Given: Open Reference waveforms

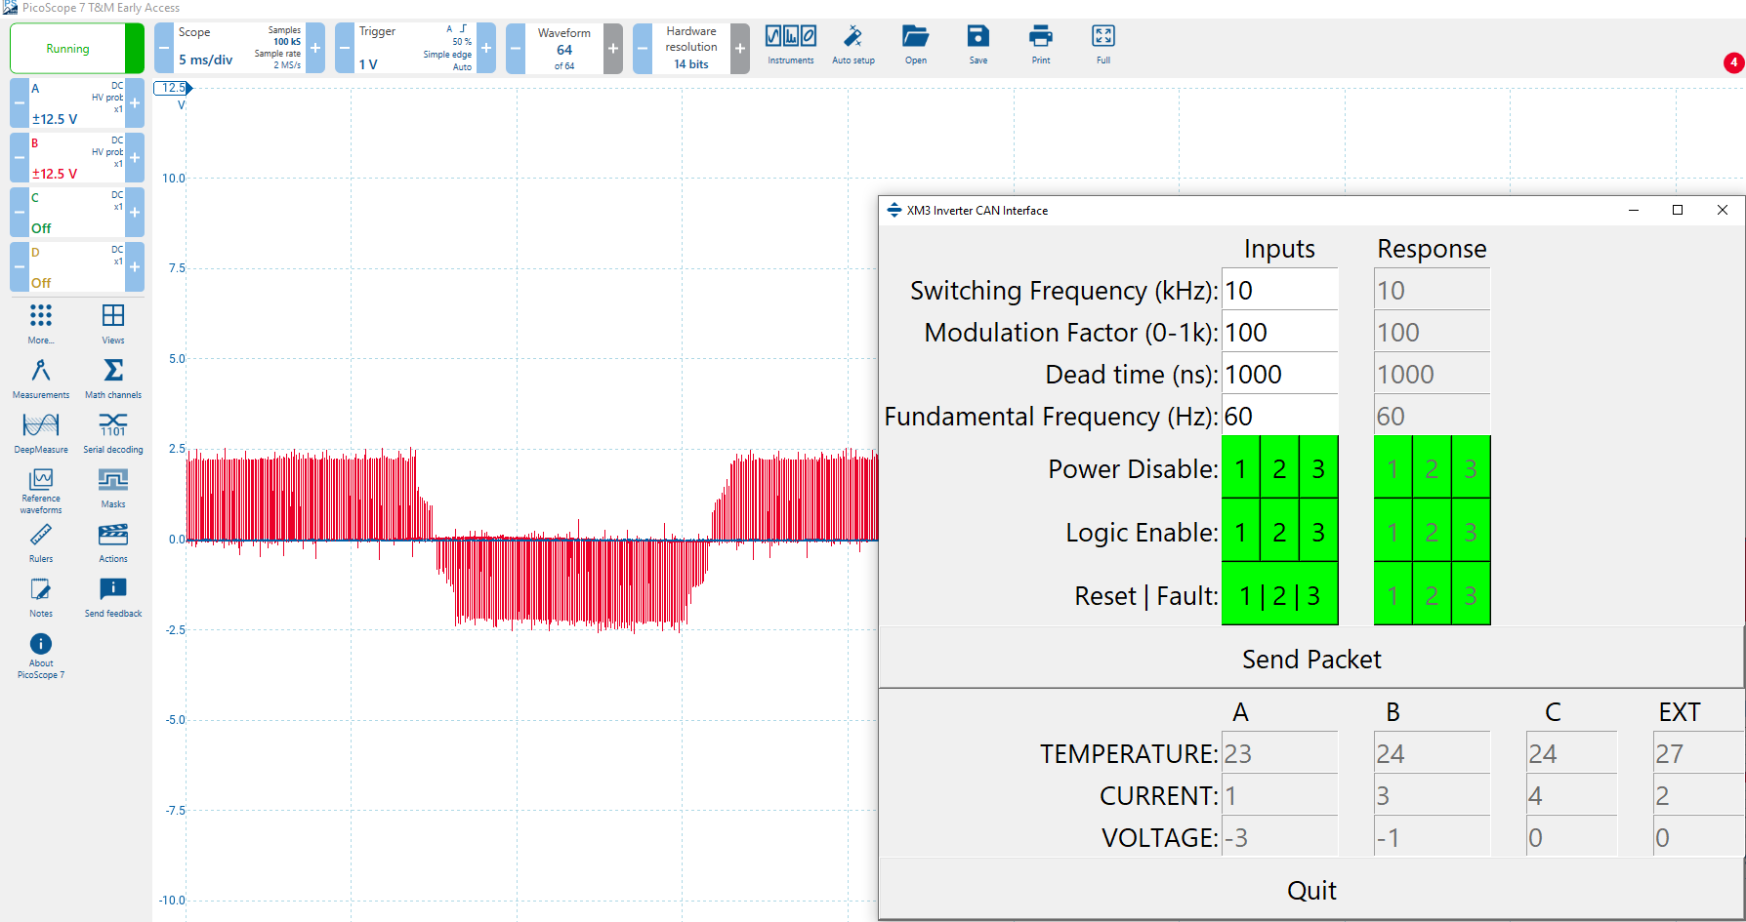Looking at the screenshot, I should pyautogui.click(x=41, y=491).
